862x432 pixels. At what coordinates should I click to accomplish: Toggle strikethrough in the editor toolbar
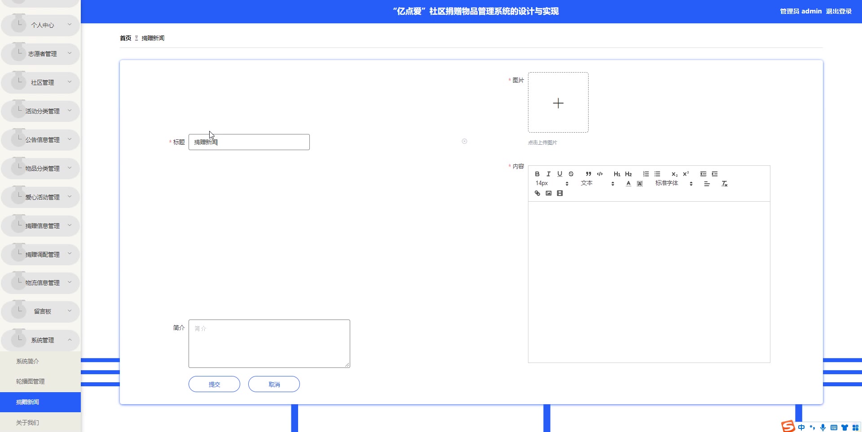pos(571,174)
